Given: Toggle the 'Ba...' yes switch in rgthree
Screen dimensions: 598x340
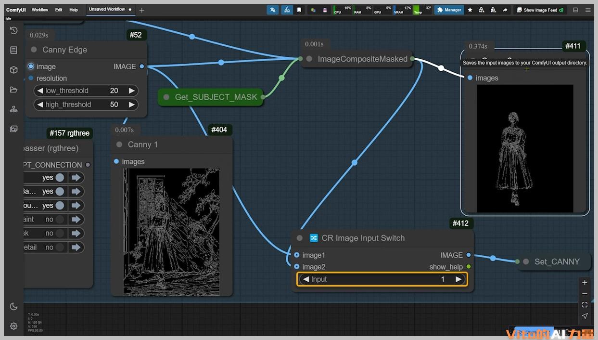Looking at the screenshot, I should point(60,192).
